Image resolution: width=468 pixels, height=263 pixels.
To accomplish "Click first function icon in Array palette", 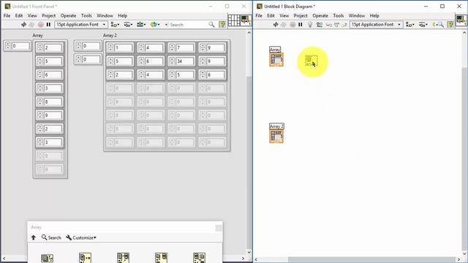I will 47,258.
